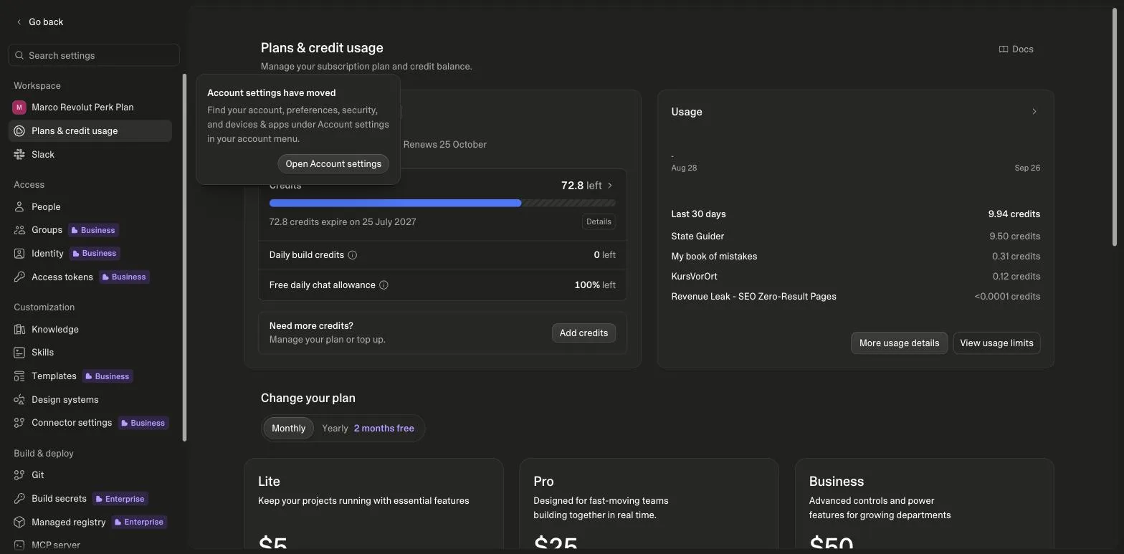Click the Managed registry cube icon
The width and height of the screenshot is (1124, 554).
coord(19,522)
